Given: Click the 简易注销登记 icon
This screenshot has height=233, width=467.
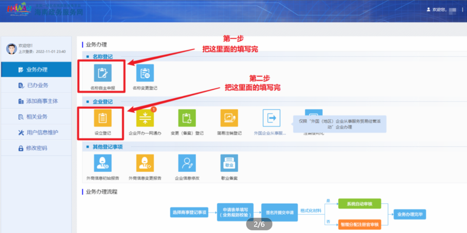Looking at the screenshot, I should tap(229, 118).
